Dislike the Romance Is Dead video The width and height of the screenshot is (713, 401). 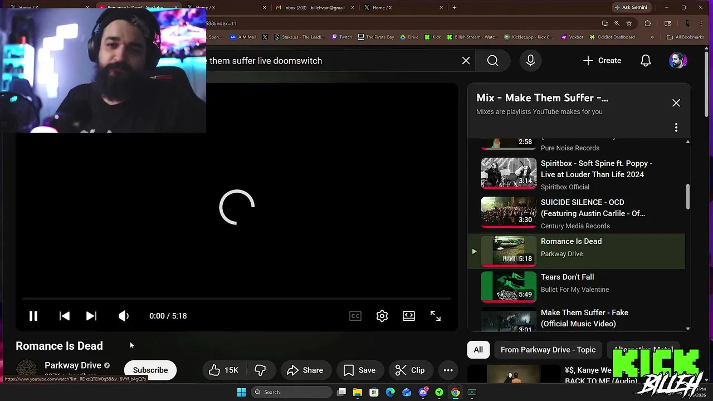click(x=260, y=370)
